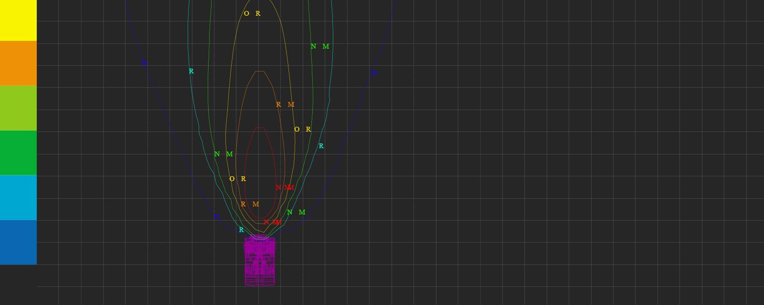Click the blue contour label on far right
This screenshot has height=305, width=764.
[x=374, y=73]
